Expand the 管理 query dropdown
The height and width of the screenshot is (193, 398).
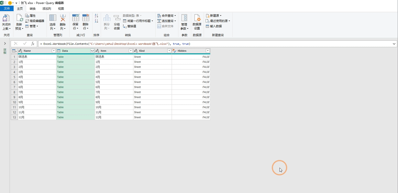32,26
